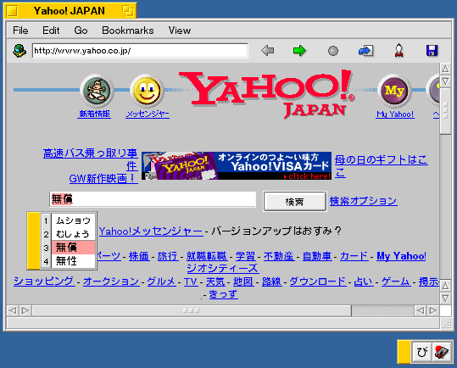Image resolution: width=457 pixels, height=368 pixels.
Task: Click the baby icon above 新着情報
Action: [97, 91]
